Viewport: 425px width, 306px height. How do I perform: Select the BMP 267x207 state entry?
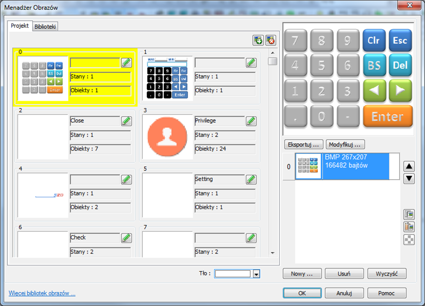pyautogui.click(x=347, y=166)
